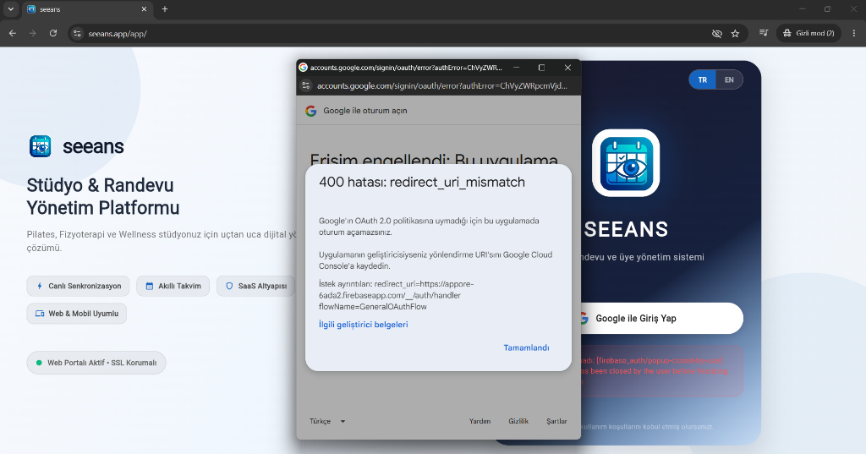Click the small seeans logo on left
This screenshot has width=866, height=454.
(x=41, y=146)
